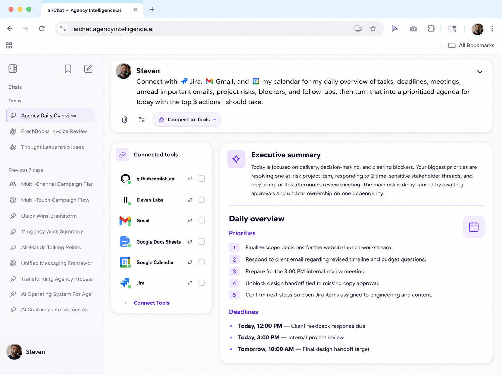This screenshot has height=375, width=502.
Task: Open Steven's profile at sidebar bottom
Action: [x=26, y=352]
